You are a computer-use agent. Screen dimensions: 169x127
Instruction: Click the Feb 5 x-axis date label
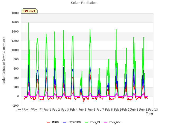click(x=82, y=110)
